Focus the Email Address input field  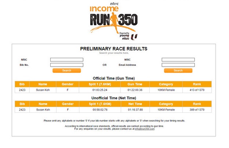click(x=178, y=65)
